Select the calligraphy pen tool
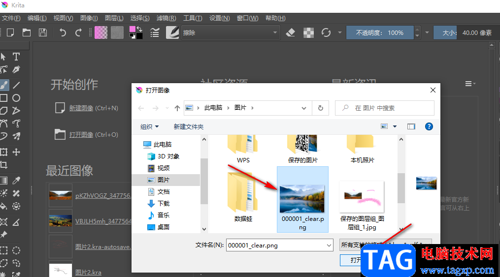500x277 pixels. [x=16, y=69]
